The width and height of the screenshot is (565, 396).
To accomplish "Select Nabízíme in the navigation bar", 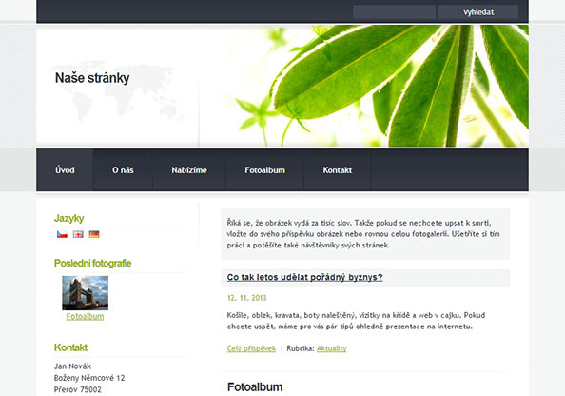I will [189, 169].
